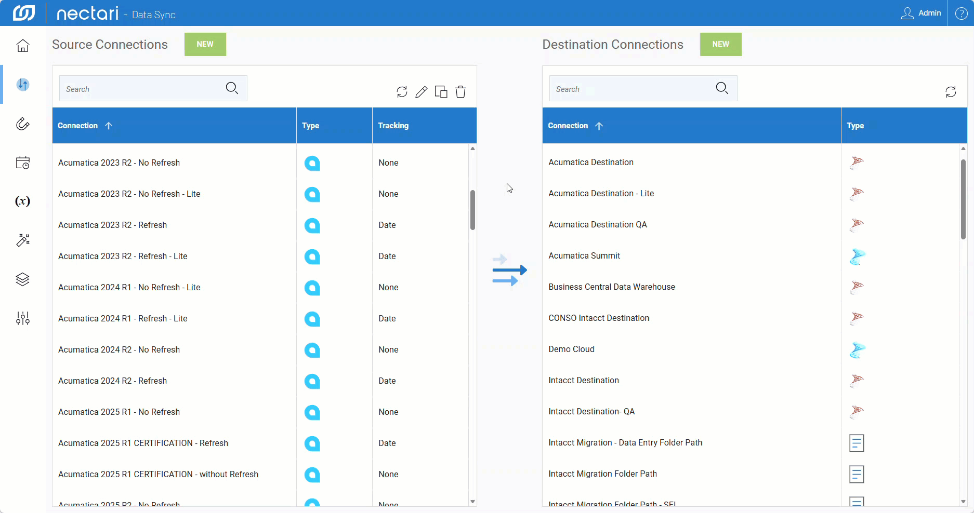
Task: Select Acumatica 2025 R1 CERTIFICATION - without Refresh
Action: 260,475
